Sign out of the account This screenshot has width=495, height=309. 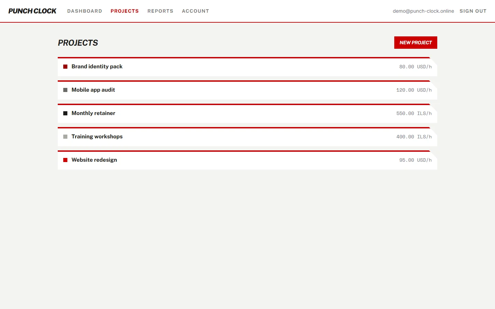pyautogui.click(x=473, y=11)
